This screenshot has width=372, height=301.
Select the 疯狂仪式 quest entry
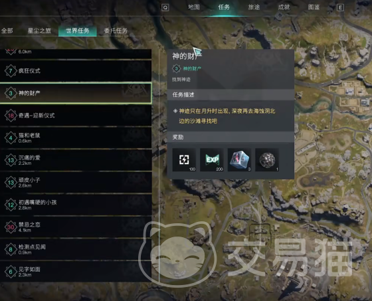click(x=76, y=70)
